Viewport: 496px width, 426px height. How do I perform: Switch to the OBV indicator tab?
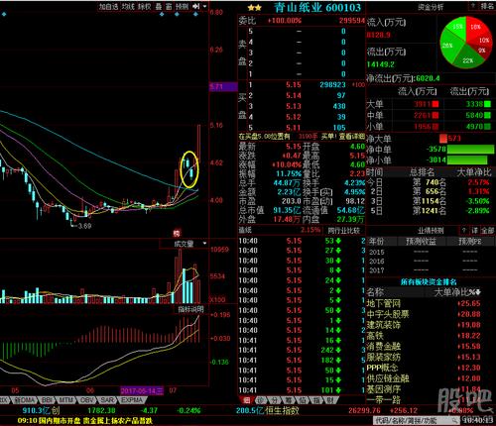[87, 400]
